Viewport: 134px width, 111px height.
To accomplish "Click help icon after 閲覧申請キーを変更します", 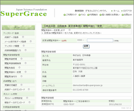I will [x=70, y=30].
